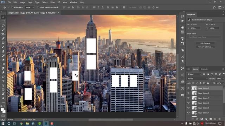Click the Edit Contents button
Screen dimensions: 225x126
(x=205, y=43)
